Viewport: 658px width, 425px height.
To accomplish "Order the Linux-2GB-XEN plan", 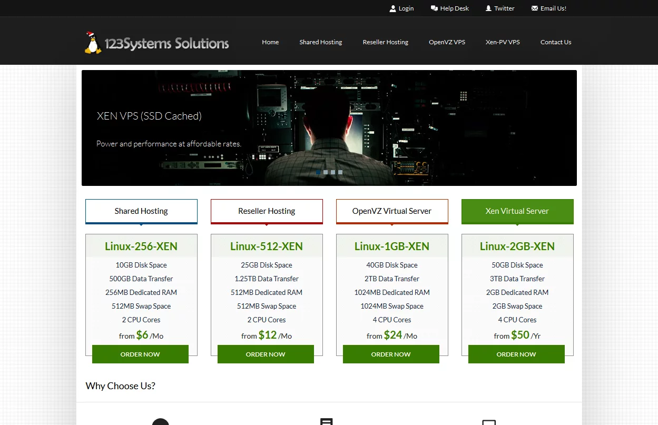I will [x=516, y=354].
